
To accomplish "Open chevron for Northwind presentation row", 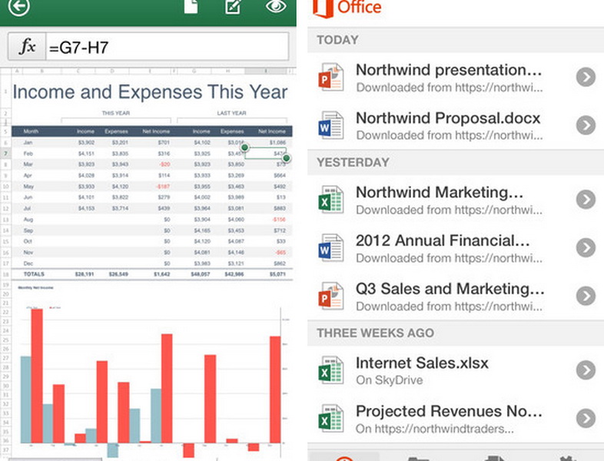I will point(586,78).
